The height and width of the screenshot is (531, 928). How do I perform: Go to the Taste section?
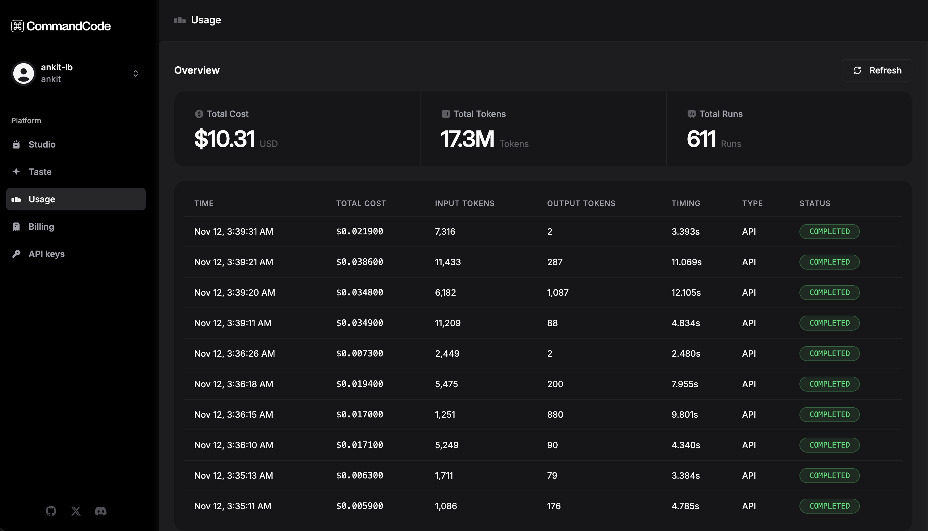[40, 172]
